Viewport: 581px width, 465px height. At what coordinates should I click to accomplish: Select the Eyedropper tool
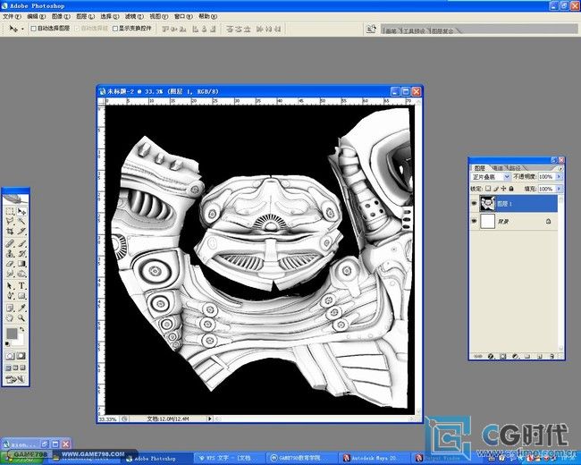21,308
